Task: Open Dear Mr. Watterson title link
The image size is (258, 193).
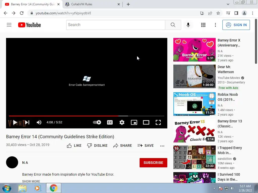Action: tap(226, 69)
